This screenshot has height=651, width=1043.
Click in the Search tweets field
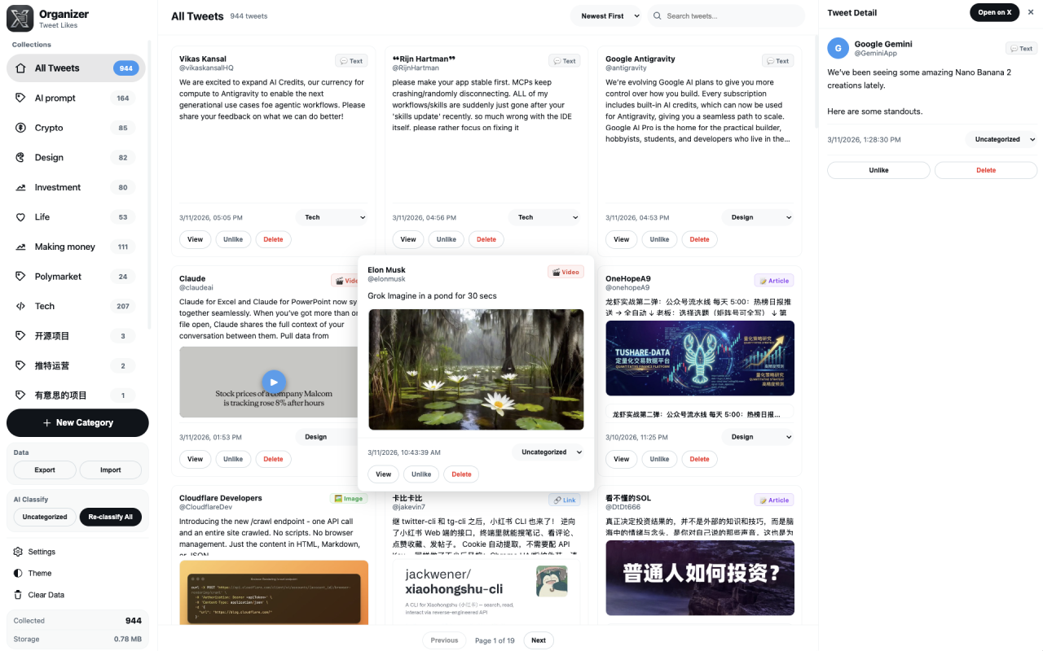tap(726, 15)
